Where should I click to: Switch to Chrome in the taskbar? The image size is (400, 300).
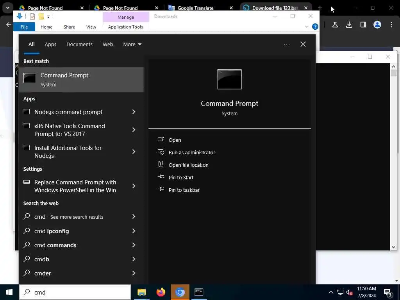tap(180, 292)
